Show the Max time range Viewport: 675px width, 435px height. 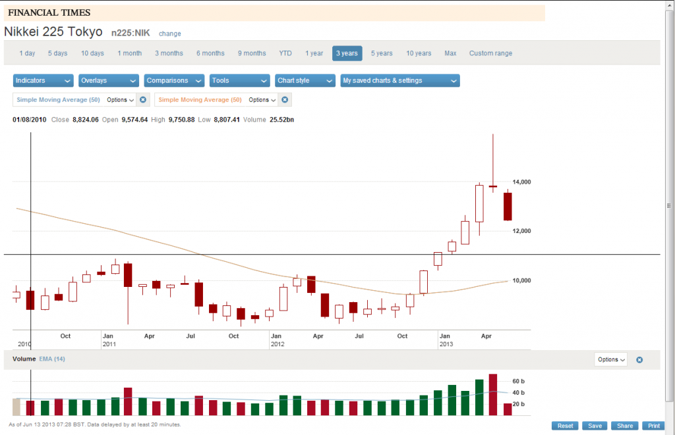pos(450,53)
